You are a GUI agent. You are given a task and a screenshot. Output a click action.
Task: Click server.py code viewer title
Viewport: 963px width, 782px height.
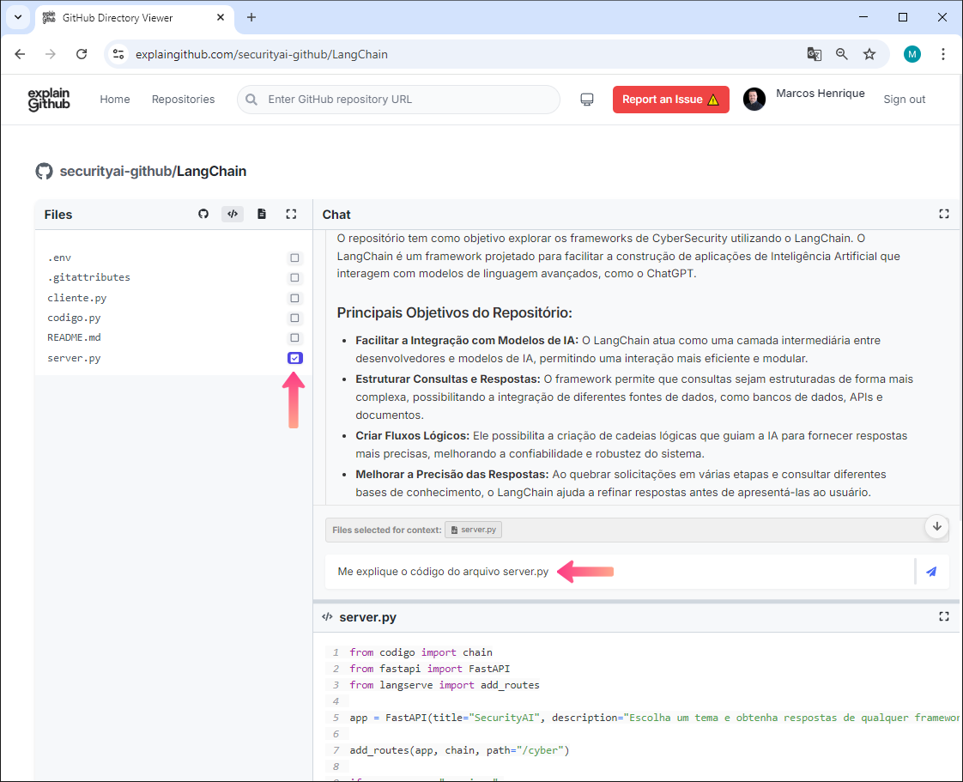point(368,616)
